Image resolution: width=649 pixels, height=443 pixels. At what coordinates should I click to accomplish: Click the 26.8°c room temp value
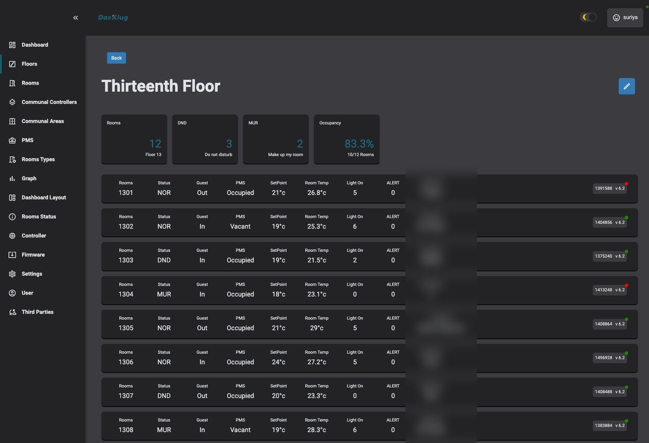point(317,193)
